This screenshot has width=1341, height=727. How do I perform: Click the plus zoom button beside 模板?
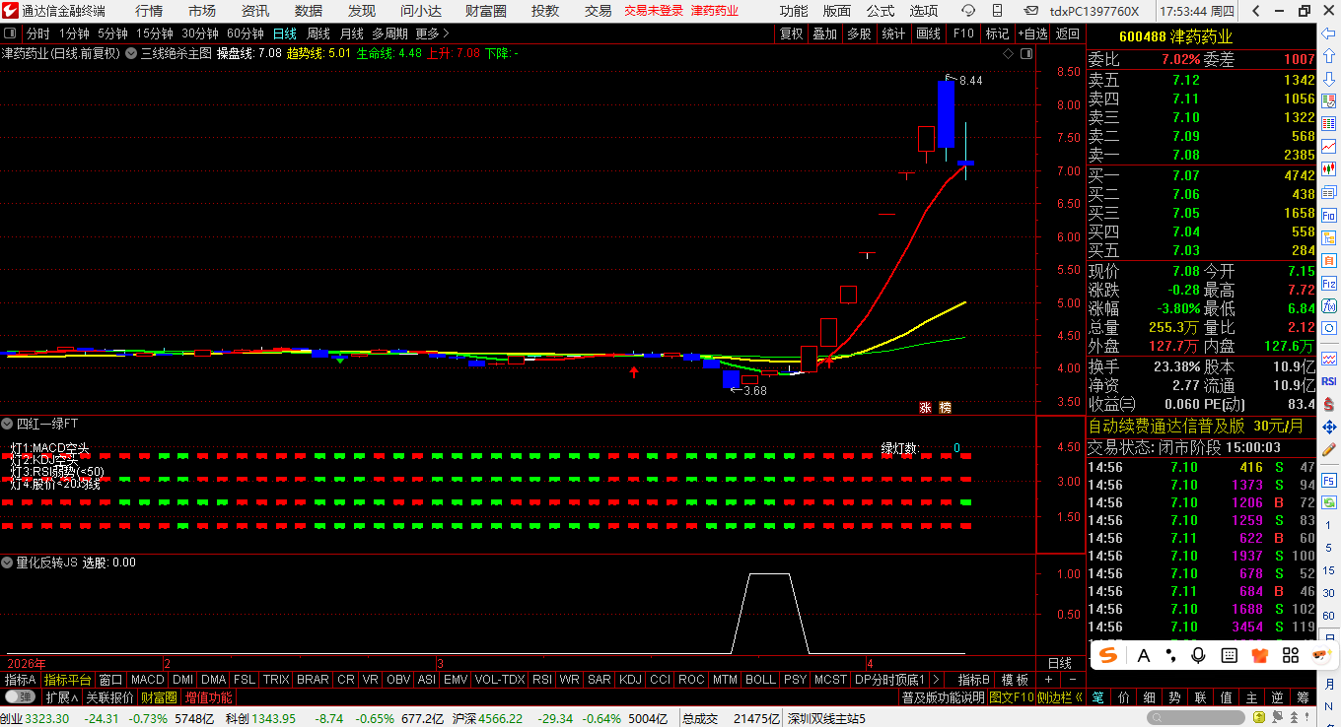[x=1048, y=680]
